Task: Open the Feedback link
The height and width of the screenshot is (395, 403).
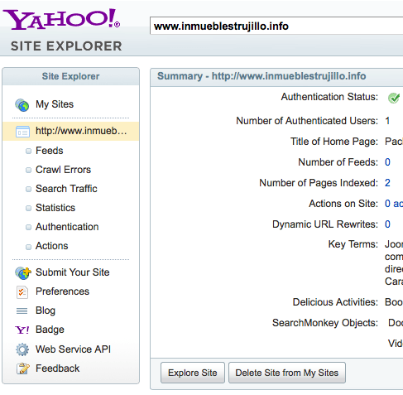Action: point(58,369)
